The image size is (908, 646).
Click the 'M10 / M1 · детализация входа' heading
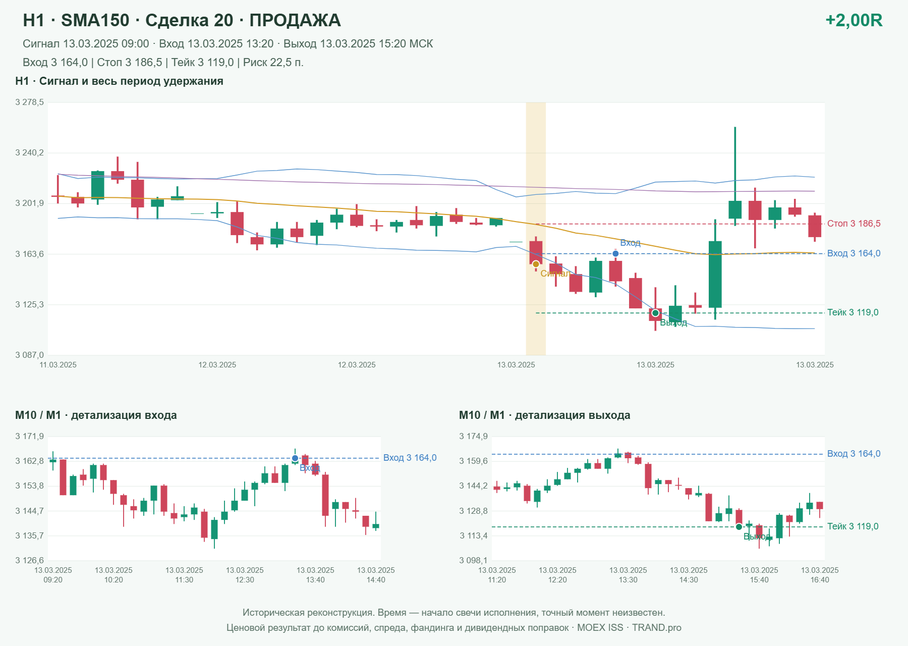coord(96,415)
